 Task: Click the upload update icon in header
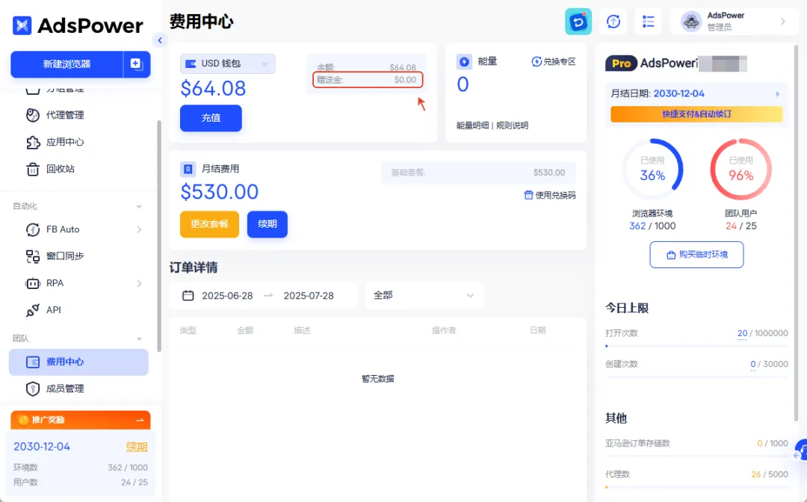pyautogui.click(x=613, y=22)
